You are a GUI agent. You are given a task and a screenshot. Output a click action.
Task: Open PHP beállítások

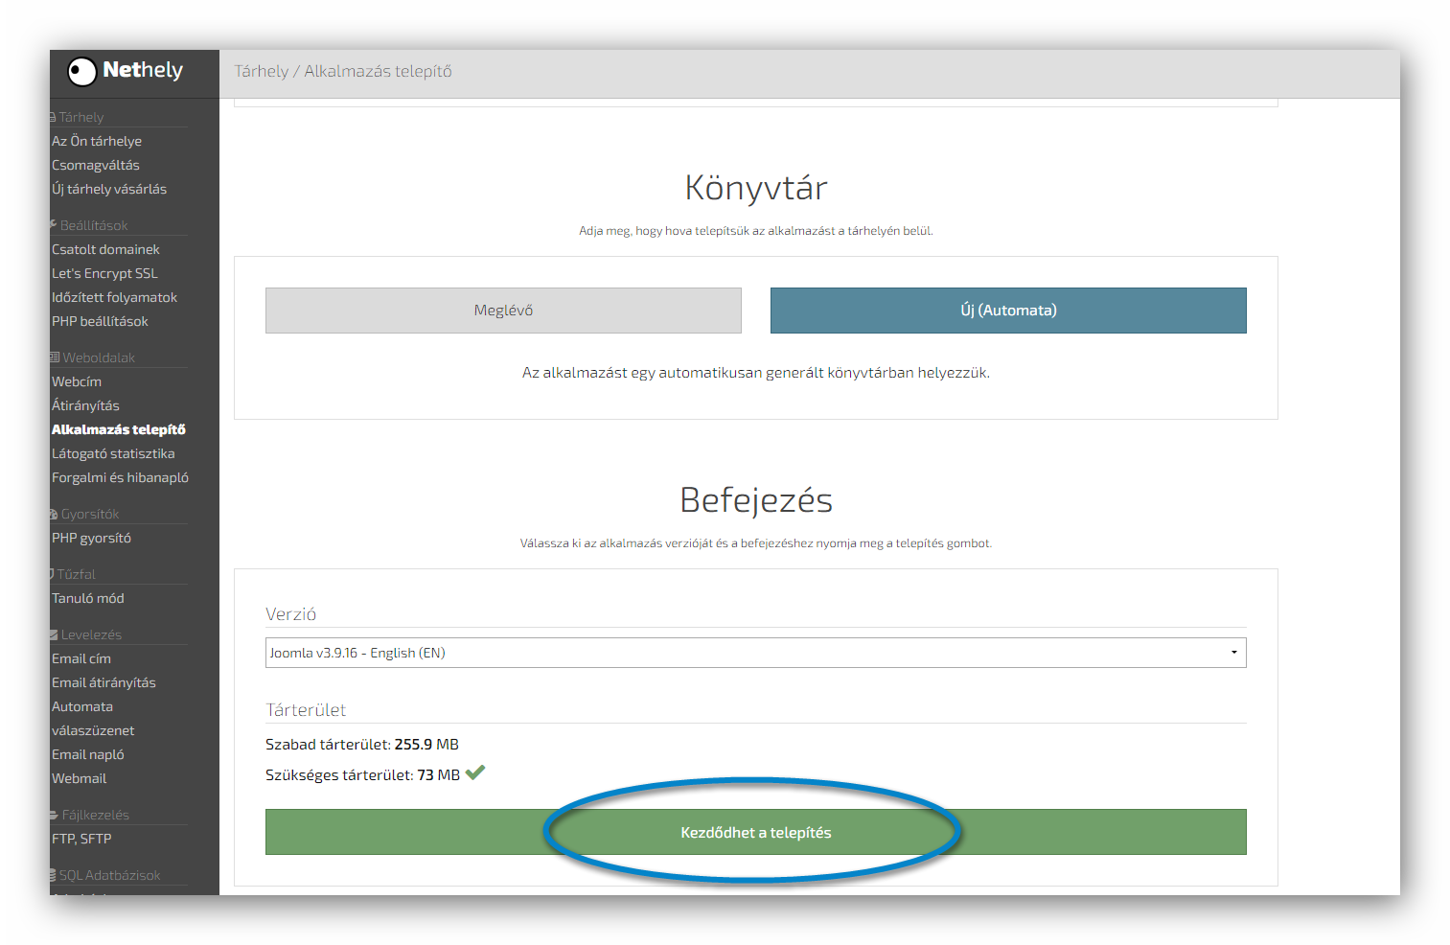point(100,321)
